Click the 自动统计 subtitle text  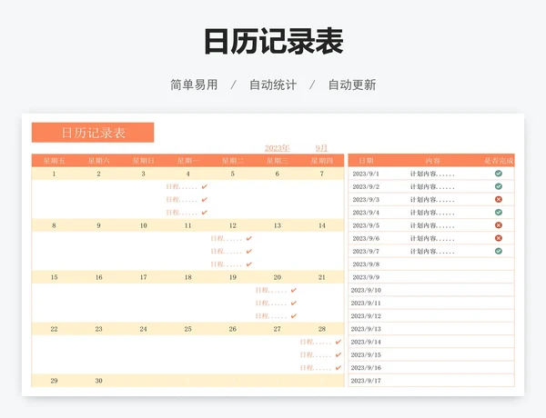pyautogui.click(x=273, y=85)
